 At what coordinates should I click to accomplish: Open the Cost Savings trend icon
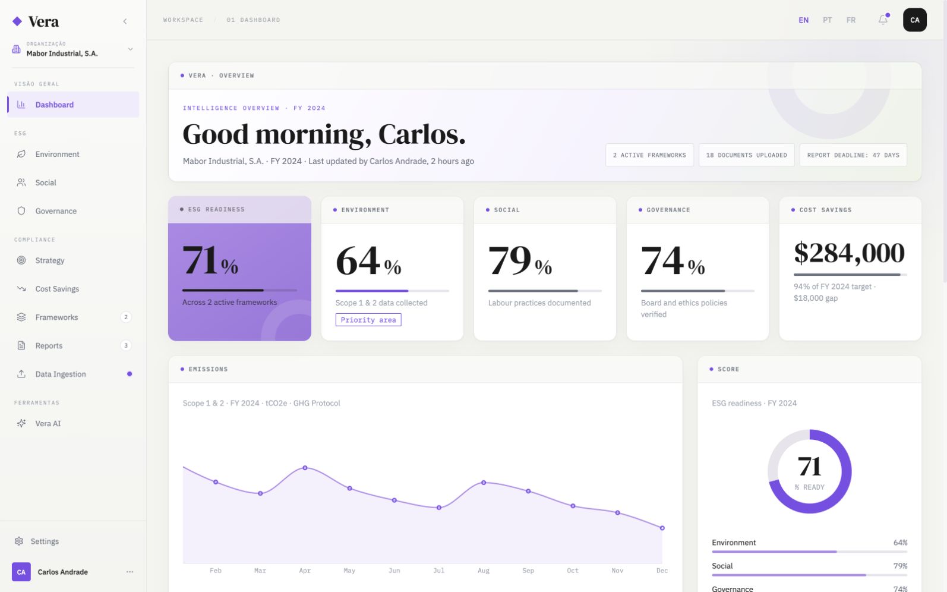(x=21, y=289)
